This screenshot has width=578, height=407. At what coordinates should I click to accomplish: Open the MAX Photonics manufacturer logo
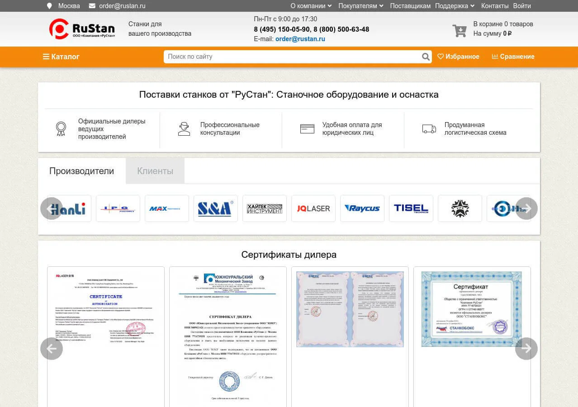167,208
